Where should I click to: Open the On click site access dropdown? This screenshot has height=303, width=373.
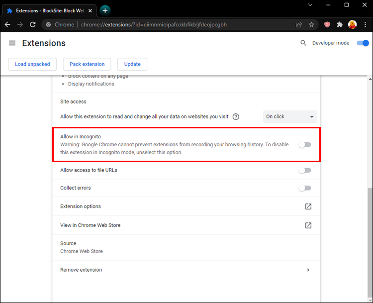coord(290,116)
